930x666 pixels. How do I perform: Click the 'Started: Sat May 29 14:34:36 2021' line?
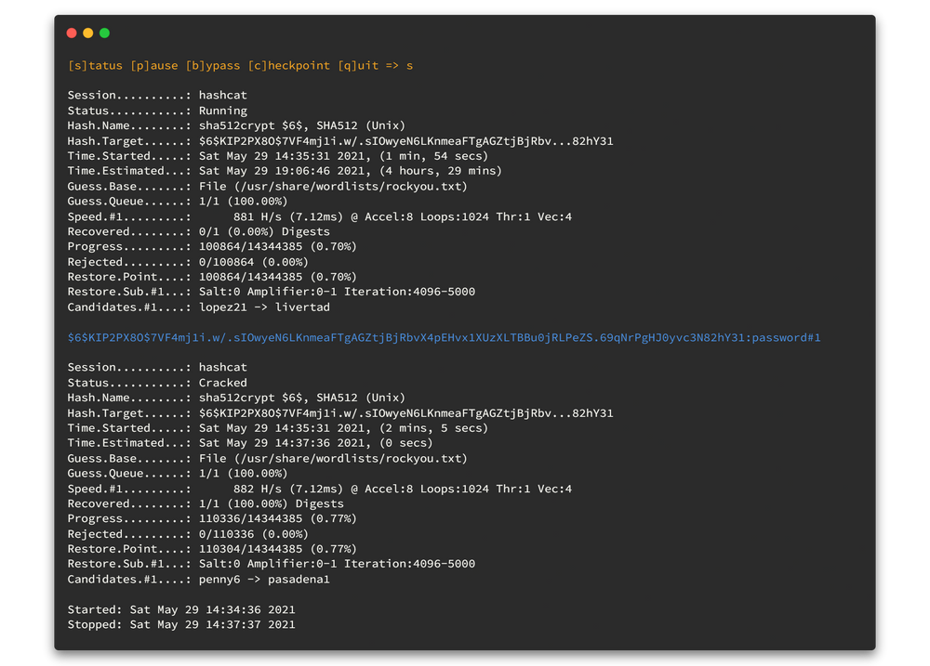pos(181,609)
